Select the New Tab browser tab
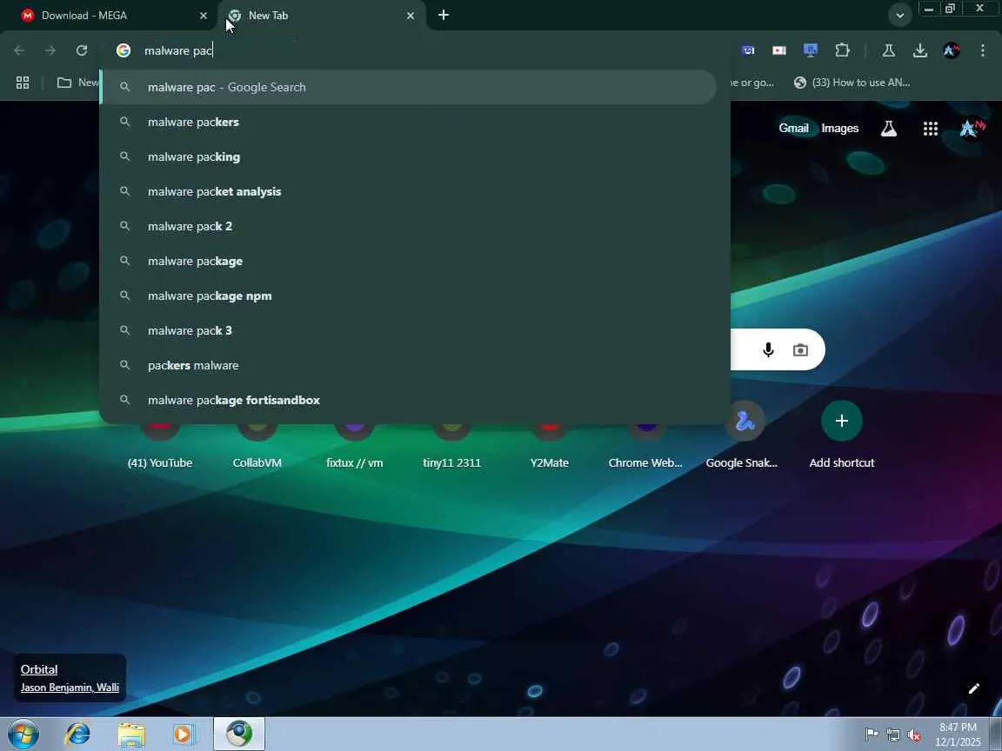 319,16
